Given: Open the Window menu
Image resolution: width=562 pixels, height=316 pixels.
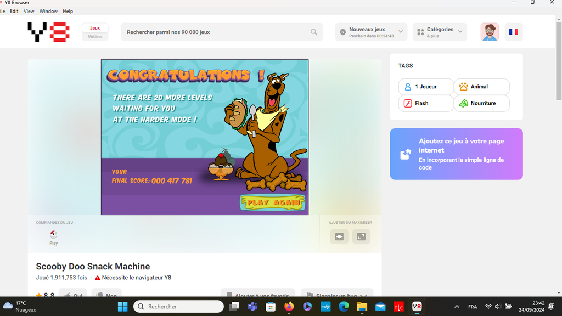Looking at the screenshot, I should pyautogui.click(x=48, y=11).
